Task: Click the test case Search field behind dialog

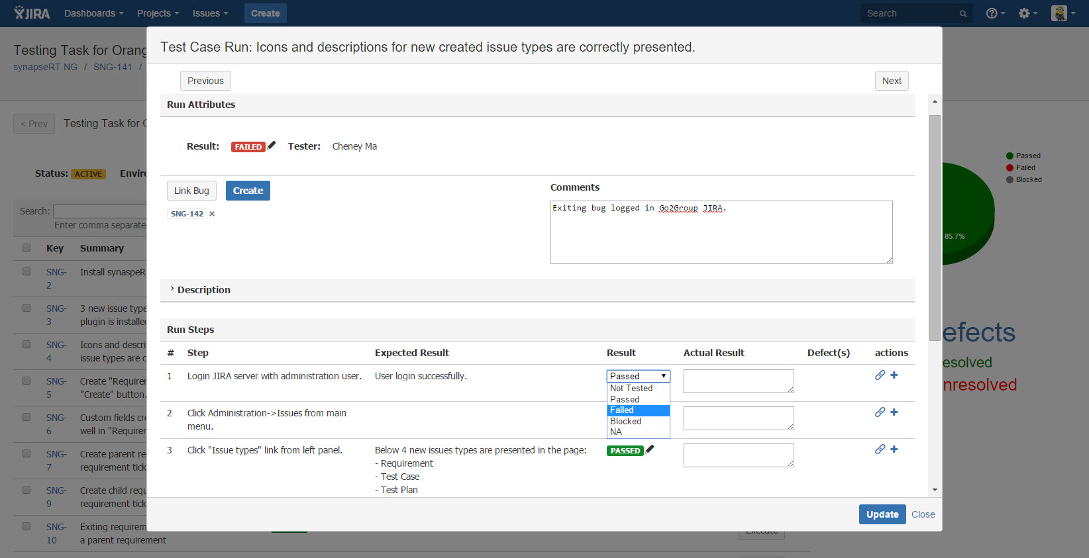Action: (x=99, y=211)
